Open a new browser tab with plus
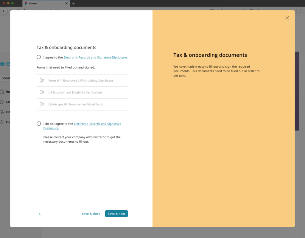 coord(73,4)
